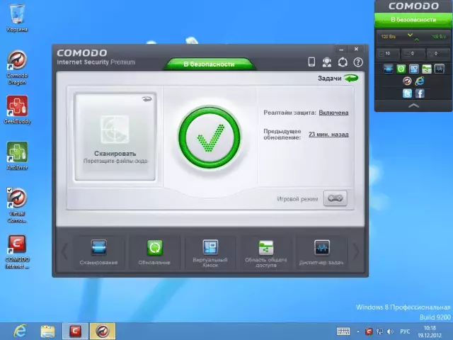
Task: Click the task manager icon in widget
Action: 439,69
